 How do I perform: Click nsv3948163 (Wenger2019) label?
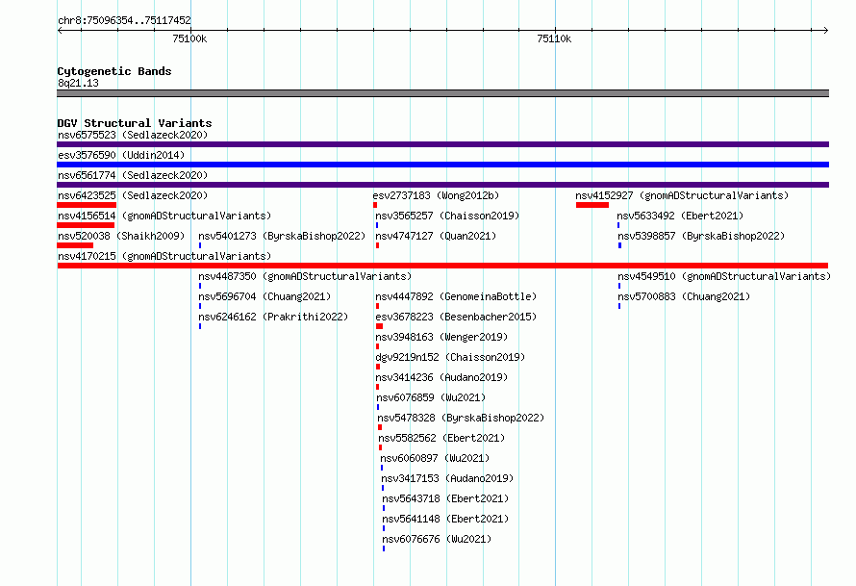pyautogui.click(x=441, y=337)
